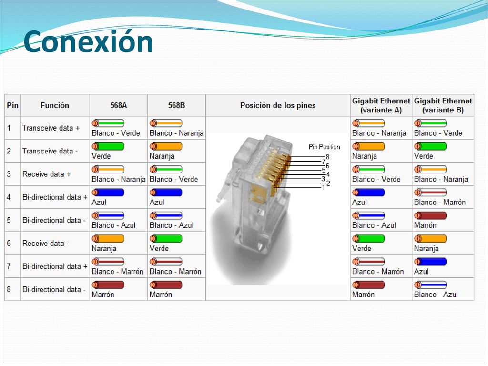This screenshot has width=488, height=366.
Task: Click brown wire icon, variante B pin 5
Action: [x=430, y=215]
